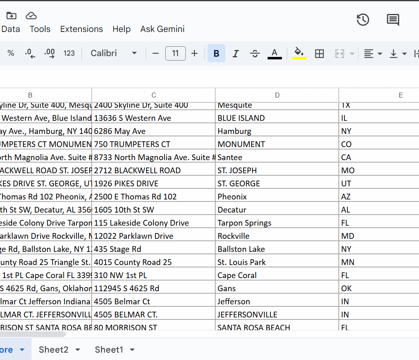Increase decimal places in toolbar
The image size is (419, 360).
pyautogui.click(x=50, y=53)
